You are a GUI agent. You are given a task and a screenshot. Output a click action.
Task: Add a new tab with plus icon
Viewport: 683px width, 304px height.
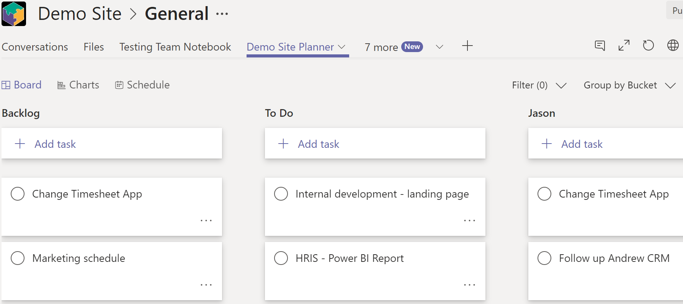tap(467, 46)
